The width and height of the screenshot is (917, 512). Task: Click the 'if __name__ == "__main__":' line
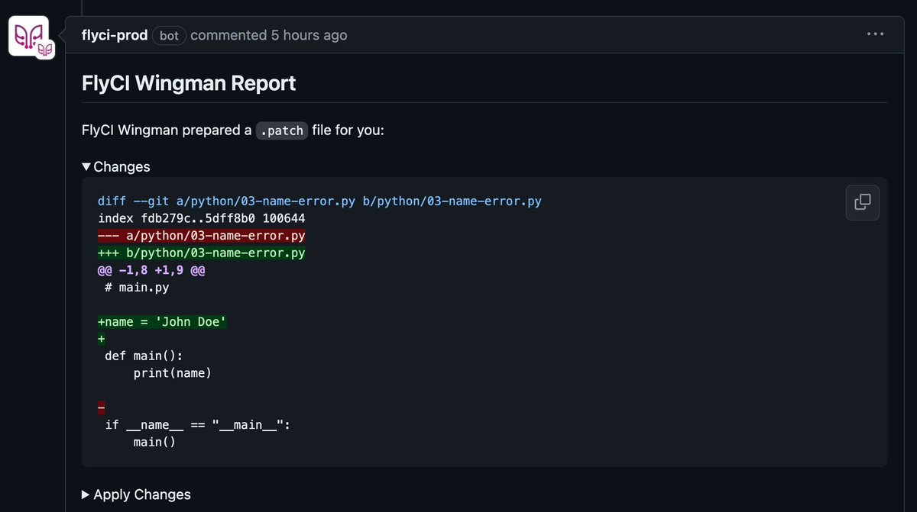pyautogui.click(x=198, y=425)
